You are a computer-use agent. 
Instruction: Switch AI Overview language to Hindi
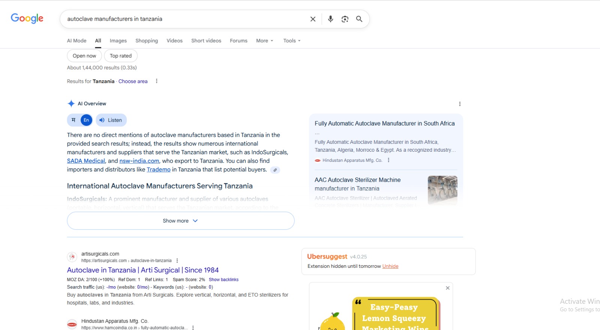(73, 120)
